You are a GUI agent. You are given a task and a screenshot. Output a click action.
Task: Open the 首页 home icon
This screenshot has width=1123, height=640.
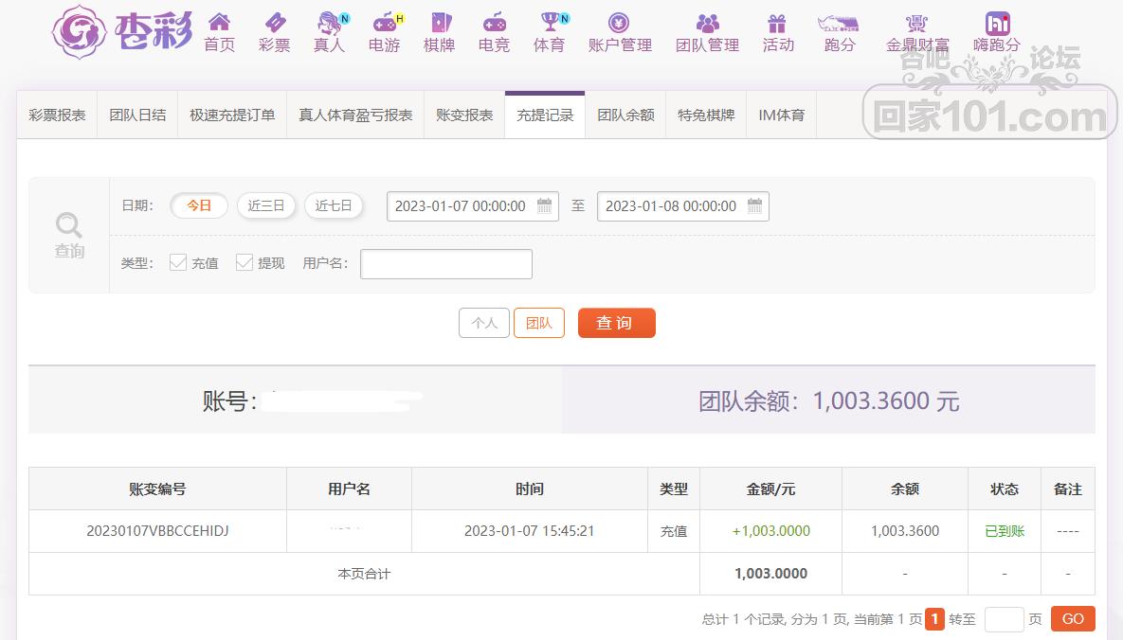(219, 23)
